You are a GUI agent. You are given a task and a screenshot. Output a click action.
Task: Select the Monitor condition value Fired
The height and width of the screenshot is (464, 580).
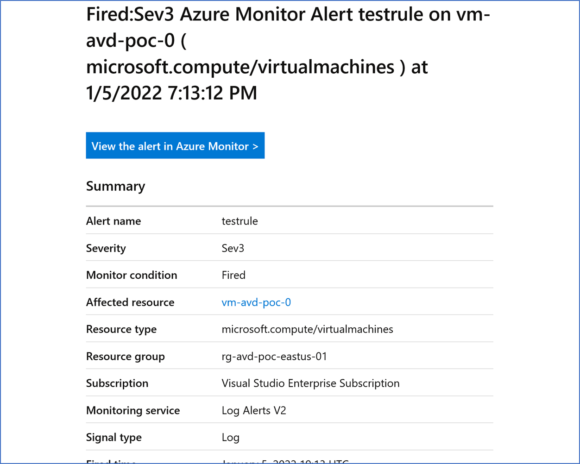pyautogui.click(x=233, y=275)
